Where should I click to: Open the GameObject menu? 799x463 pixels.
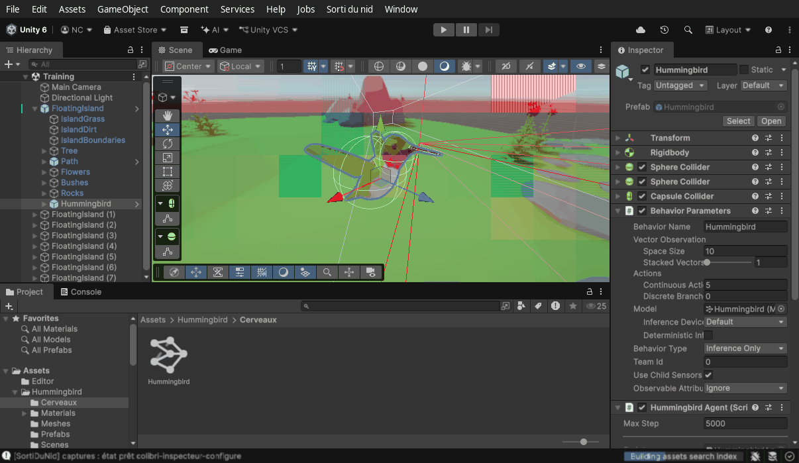click(x=123, y=9)
